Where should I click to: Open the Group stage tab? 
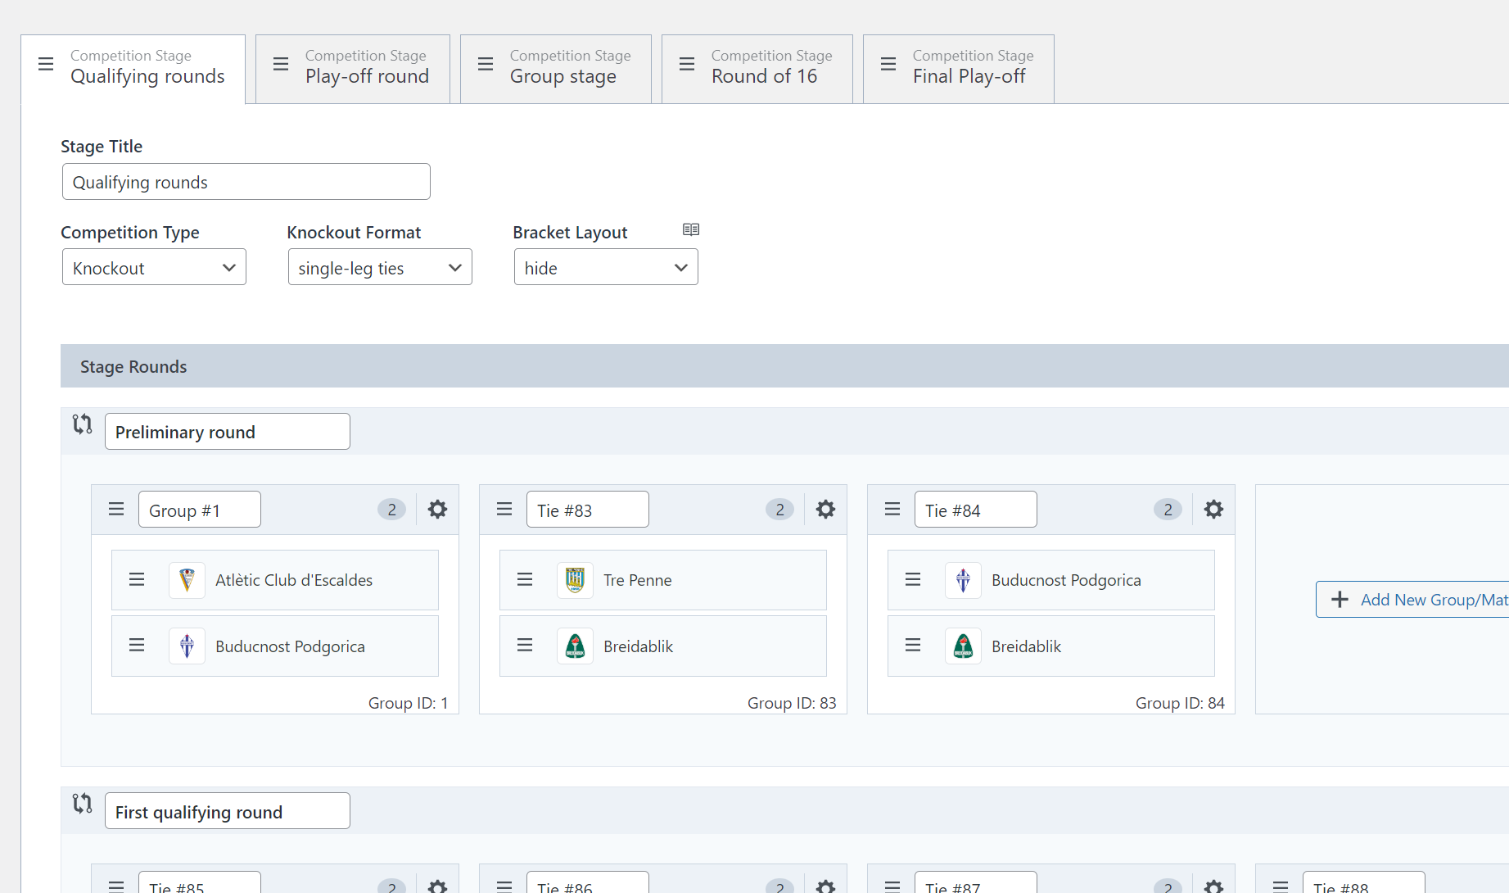coord(556,69)
